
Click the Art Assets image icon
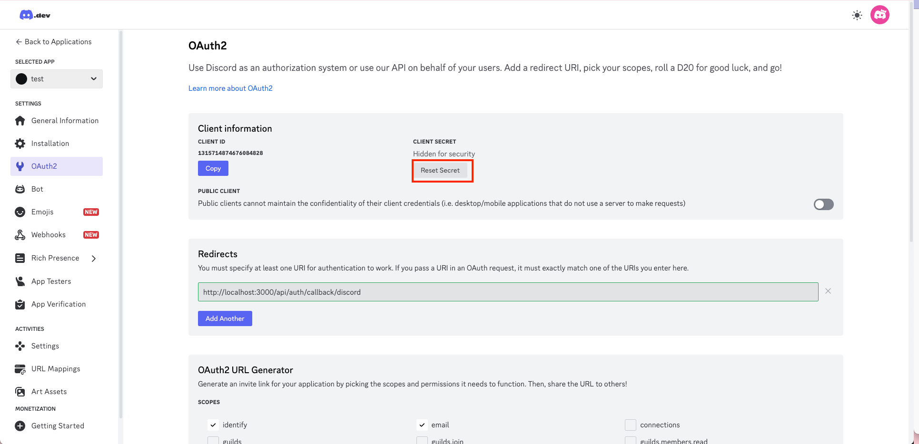click(x=20, y=392)
